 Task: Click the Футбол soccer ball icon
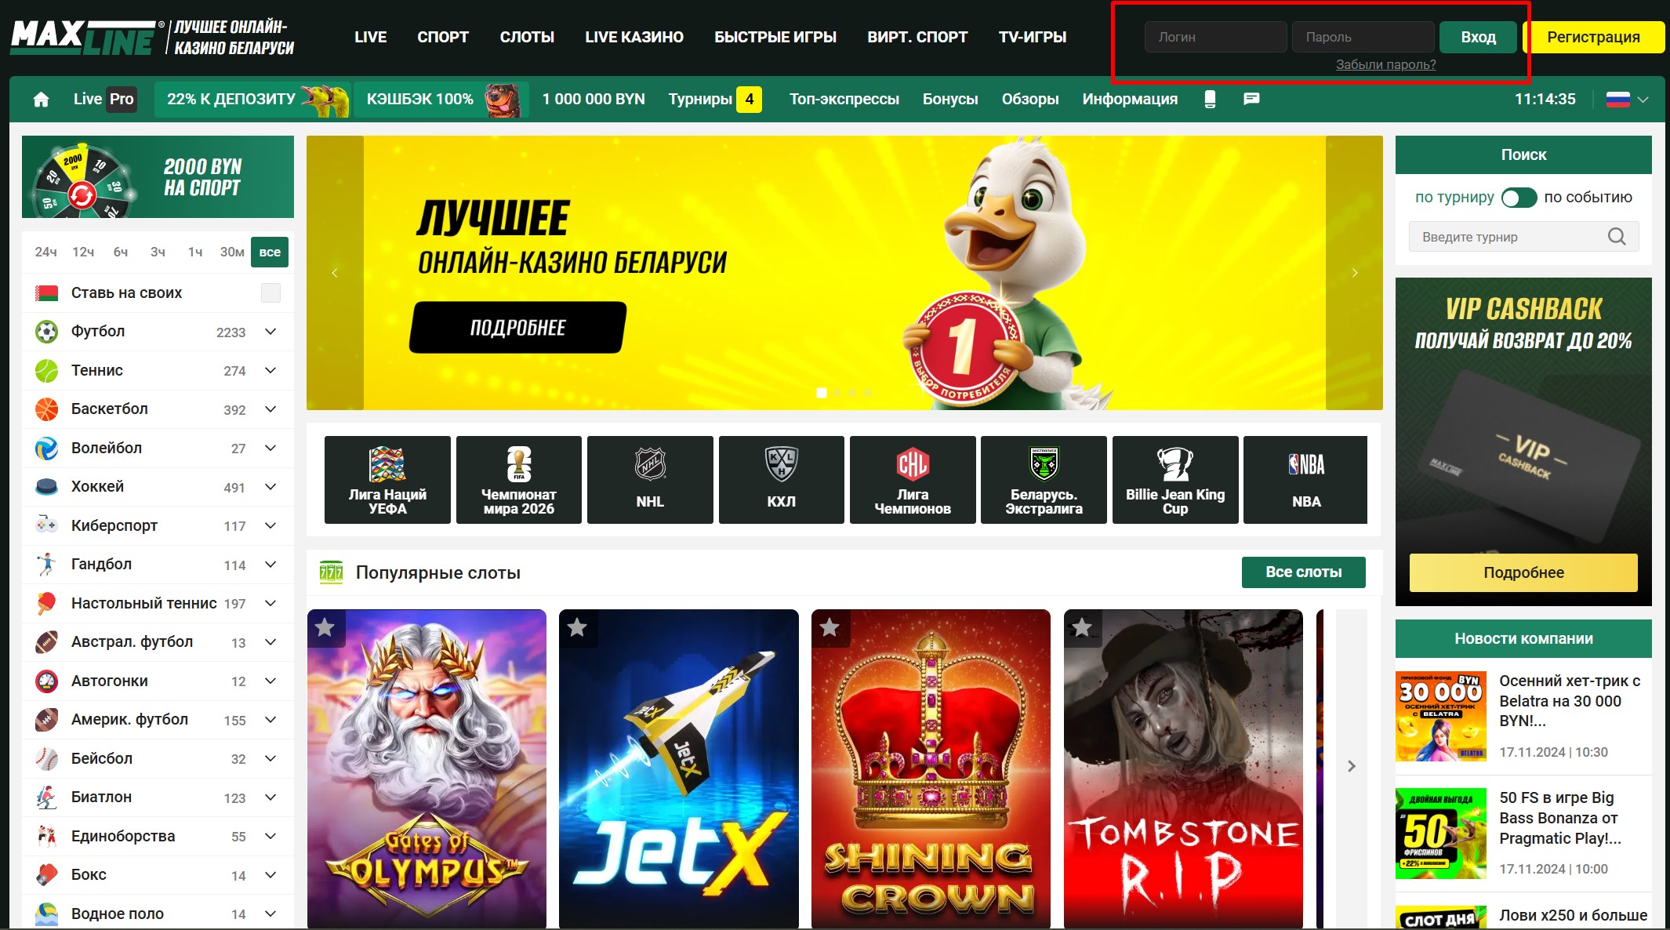tap(47, 332)
